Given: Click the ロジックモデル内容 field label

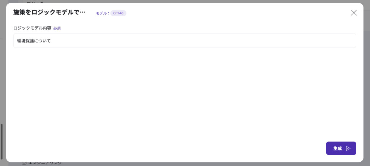Looking at the screenshot, I should (x=32, y=28).
